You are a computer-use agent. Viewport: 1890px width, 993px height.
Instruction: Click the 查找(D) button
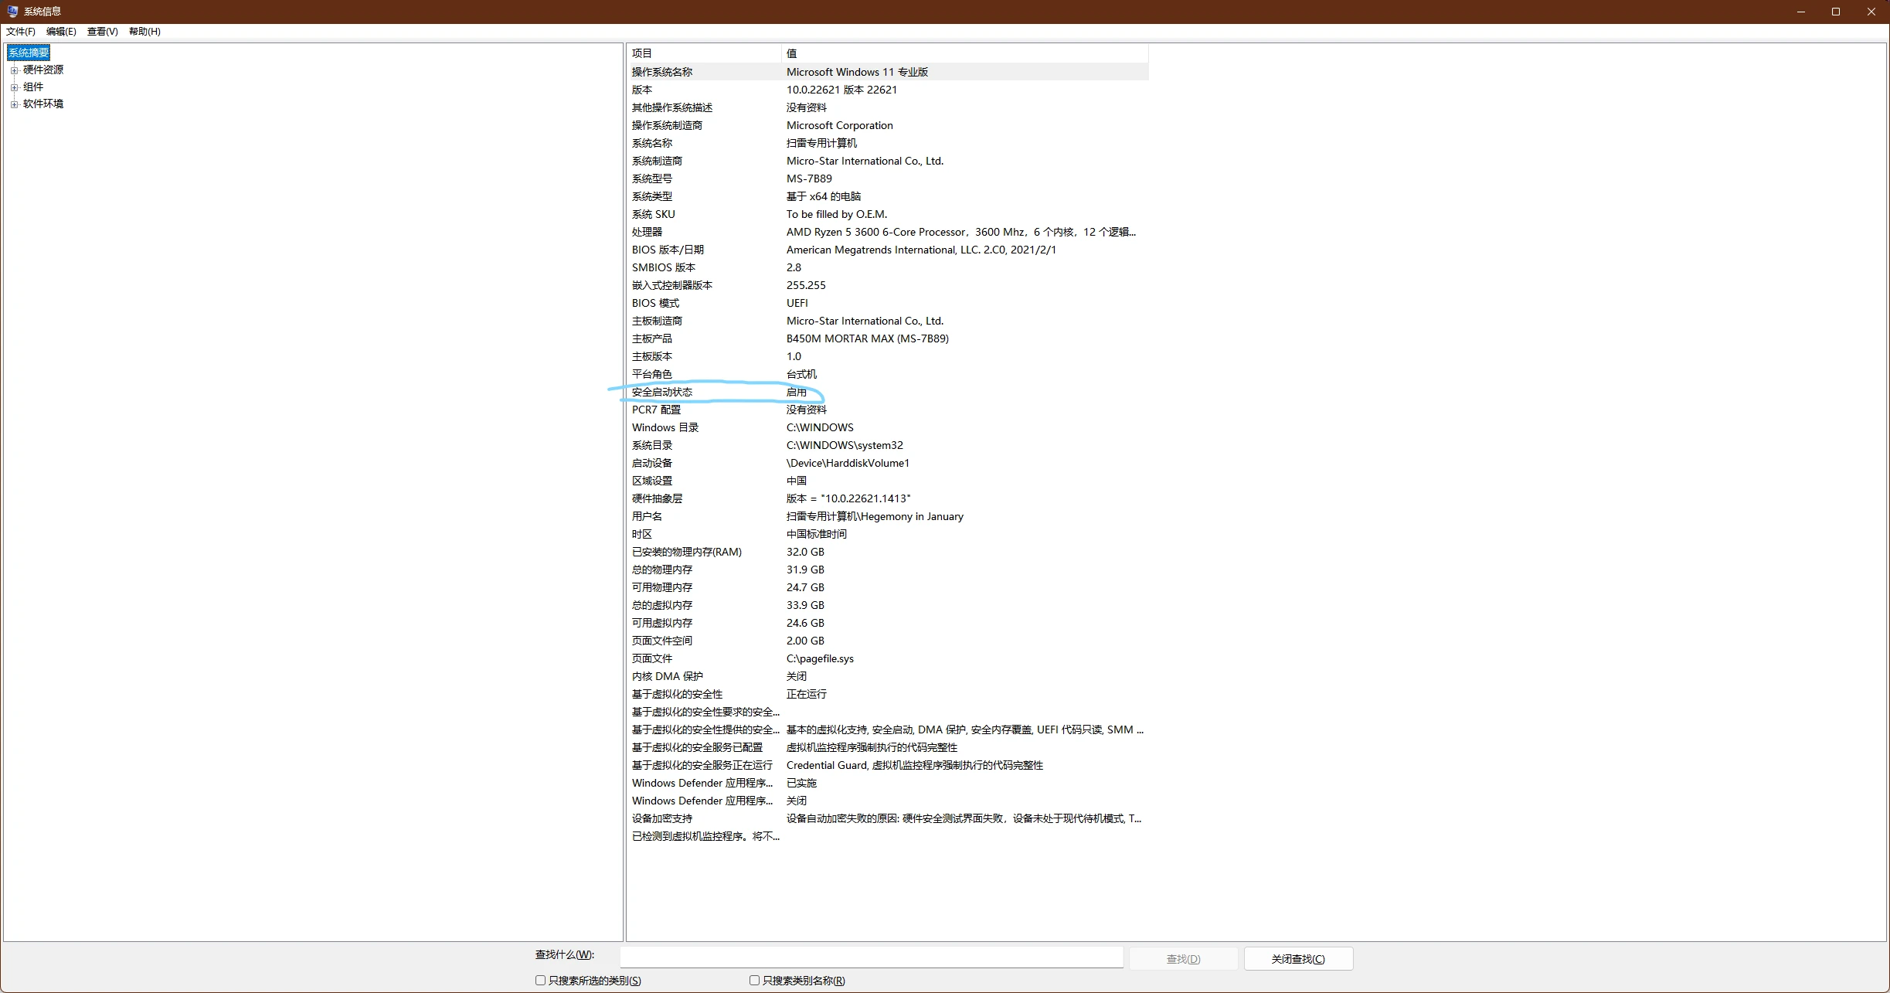[1183, 959]
